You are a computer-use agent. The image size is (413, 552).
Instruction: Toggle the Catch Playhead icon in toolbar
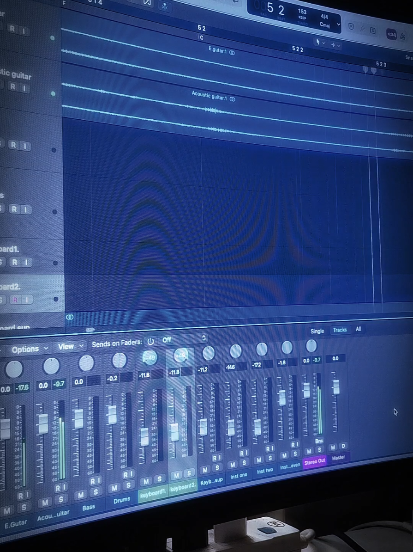click(165, 6)
